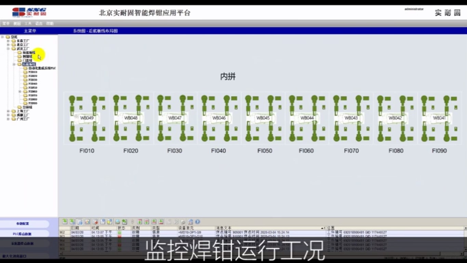This screenshot has height=263, width=467.
Task: Click the WB043 welding station diagram
Action: coord(351,118)
